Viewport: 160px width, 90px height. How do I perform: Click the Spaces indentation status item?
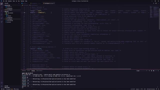click(x=138, y=89)
